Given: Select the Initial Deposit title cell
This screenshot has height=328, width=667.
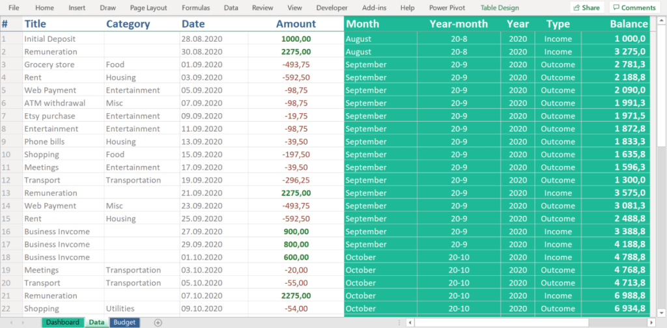Looking at the screenshot, I should 63,38.
